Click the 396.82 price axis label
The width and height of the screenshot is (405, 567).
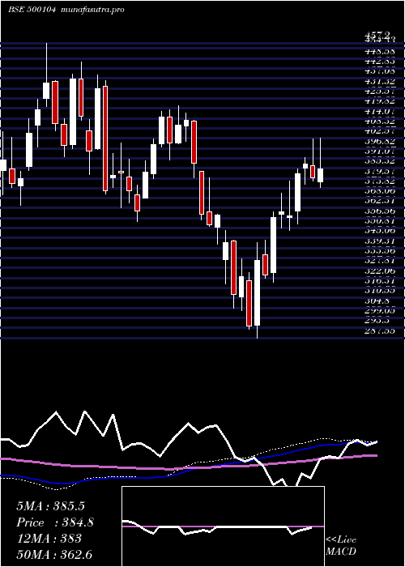380,142
